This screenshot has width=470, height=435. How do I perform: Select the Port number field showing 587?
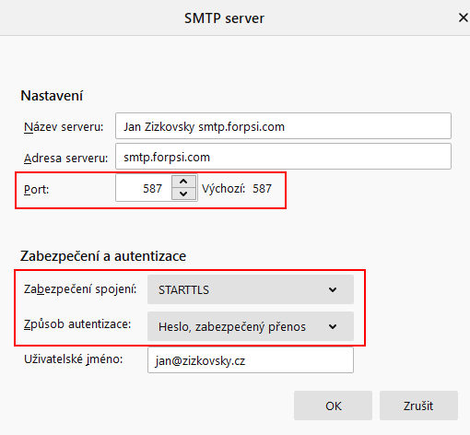tap(144, 188)
